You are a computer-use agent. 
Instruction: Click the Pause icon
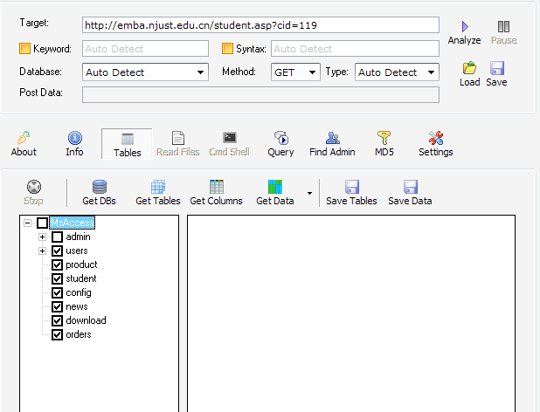(x=503, y=26)
